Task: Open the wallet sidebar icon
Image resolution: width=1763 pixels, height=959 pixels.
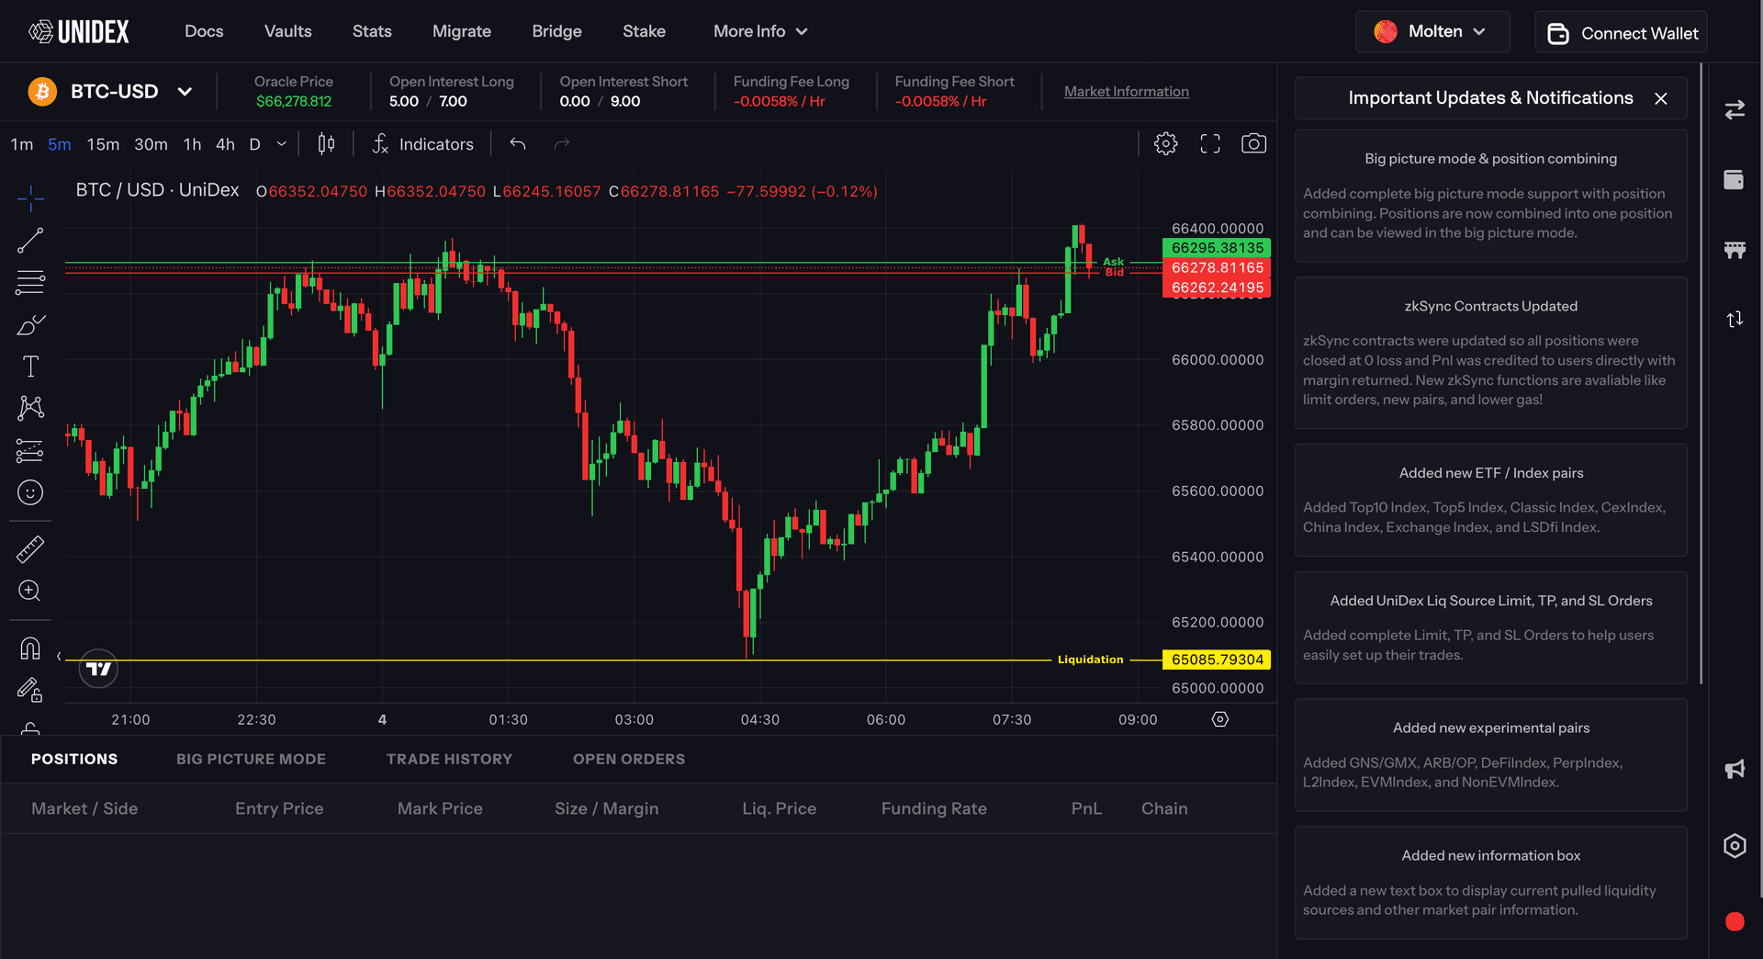Action: click(x=1735, y=180)
